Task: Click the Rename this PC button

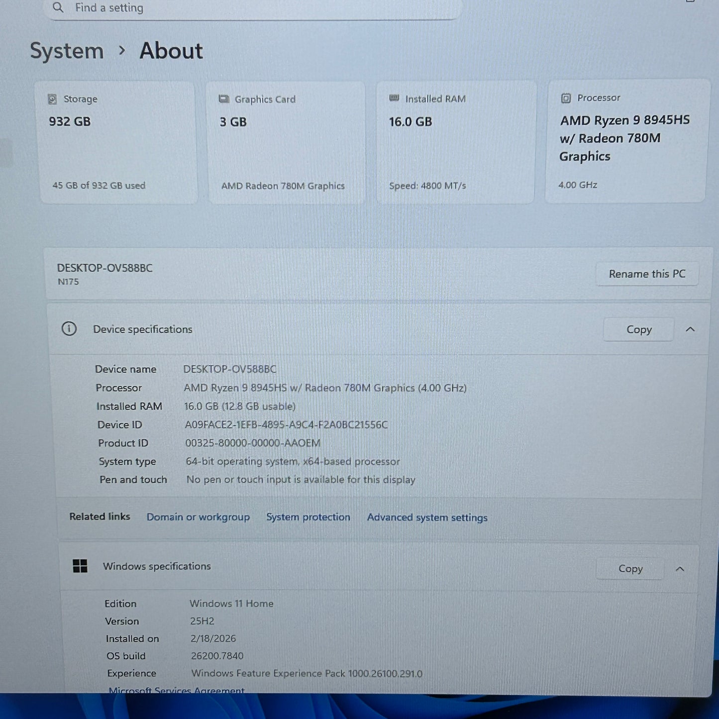Action: (647, 274)
